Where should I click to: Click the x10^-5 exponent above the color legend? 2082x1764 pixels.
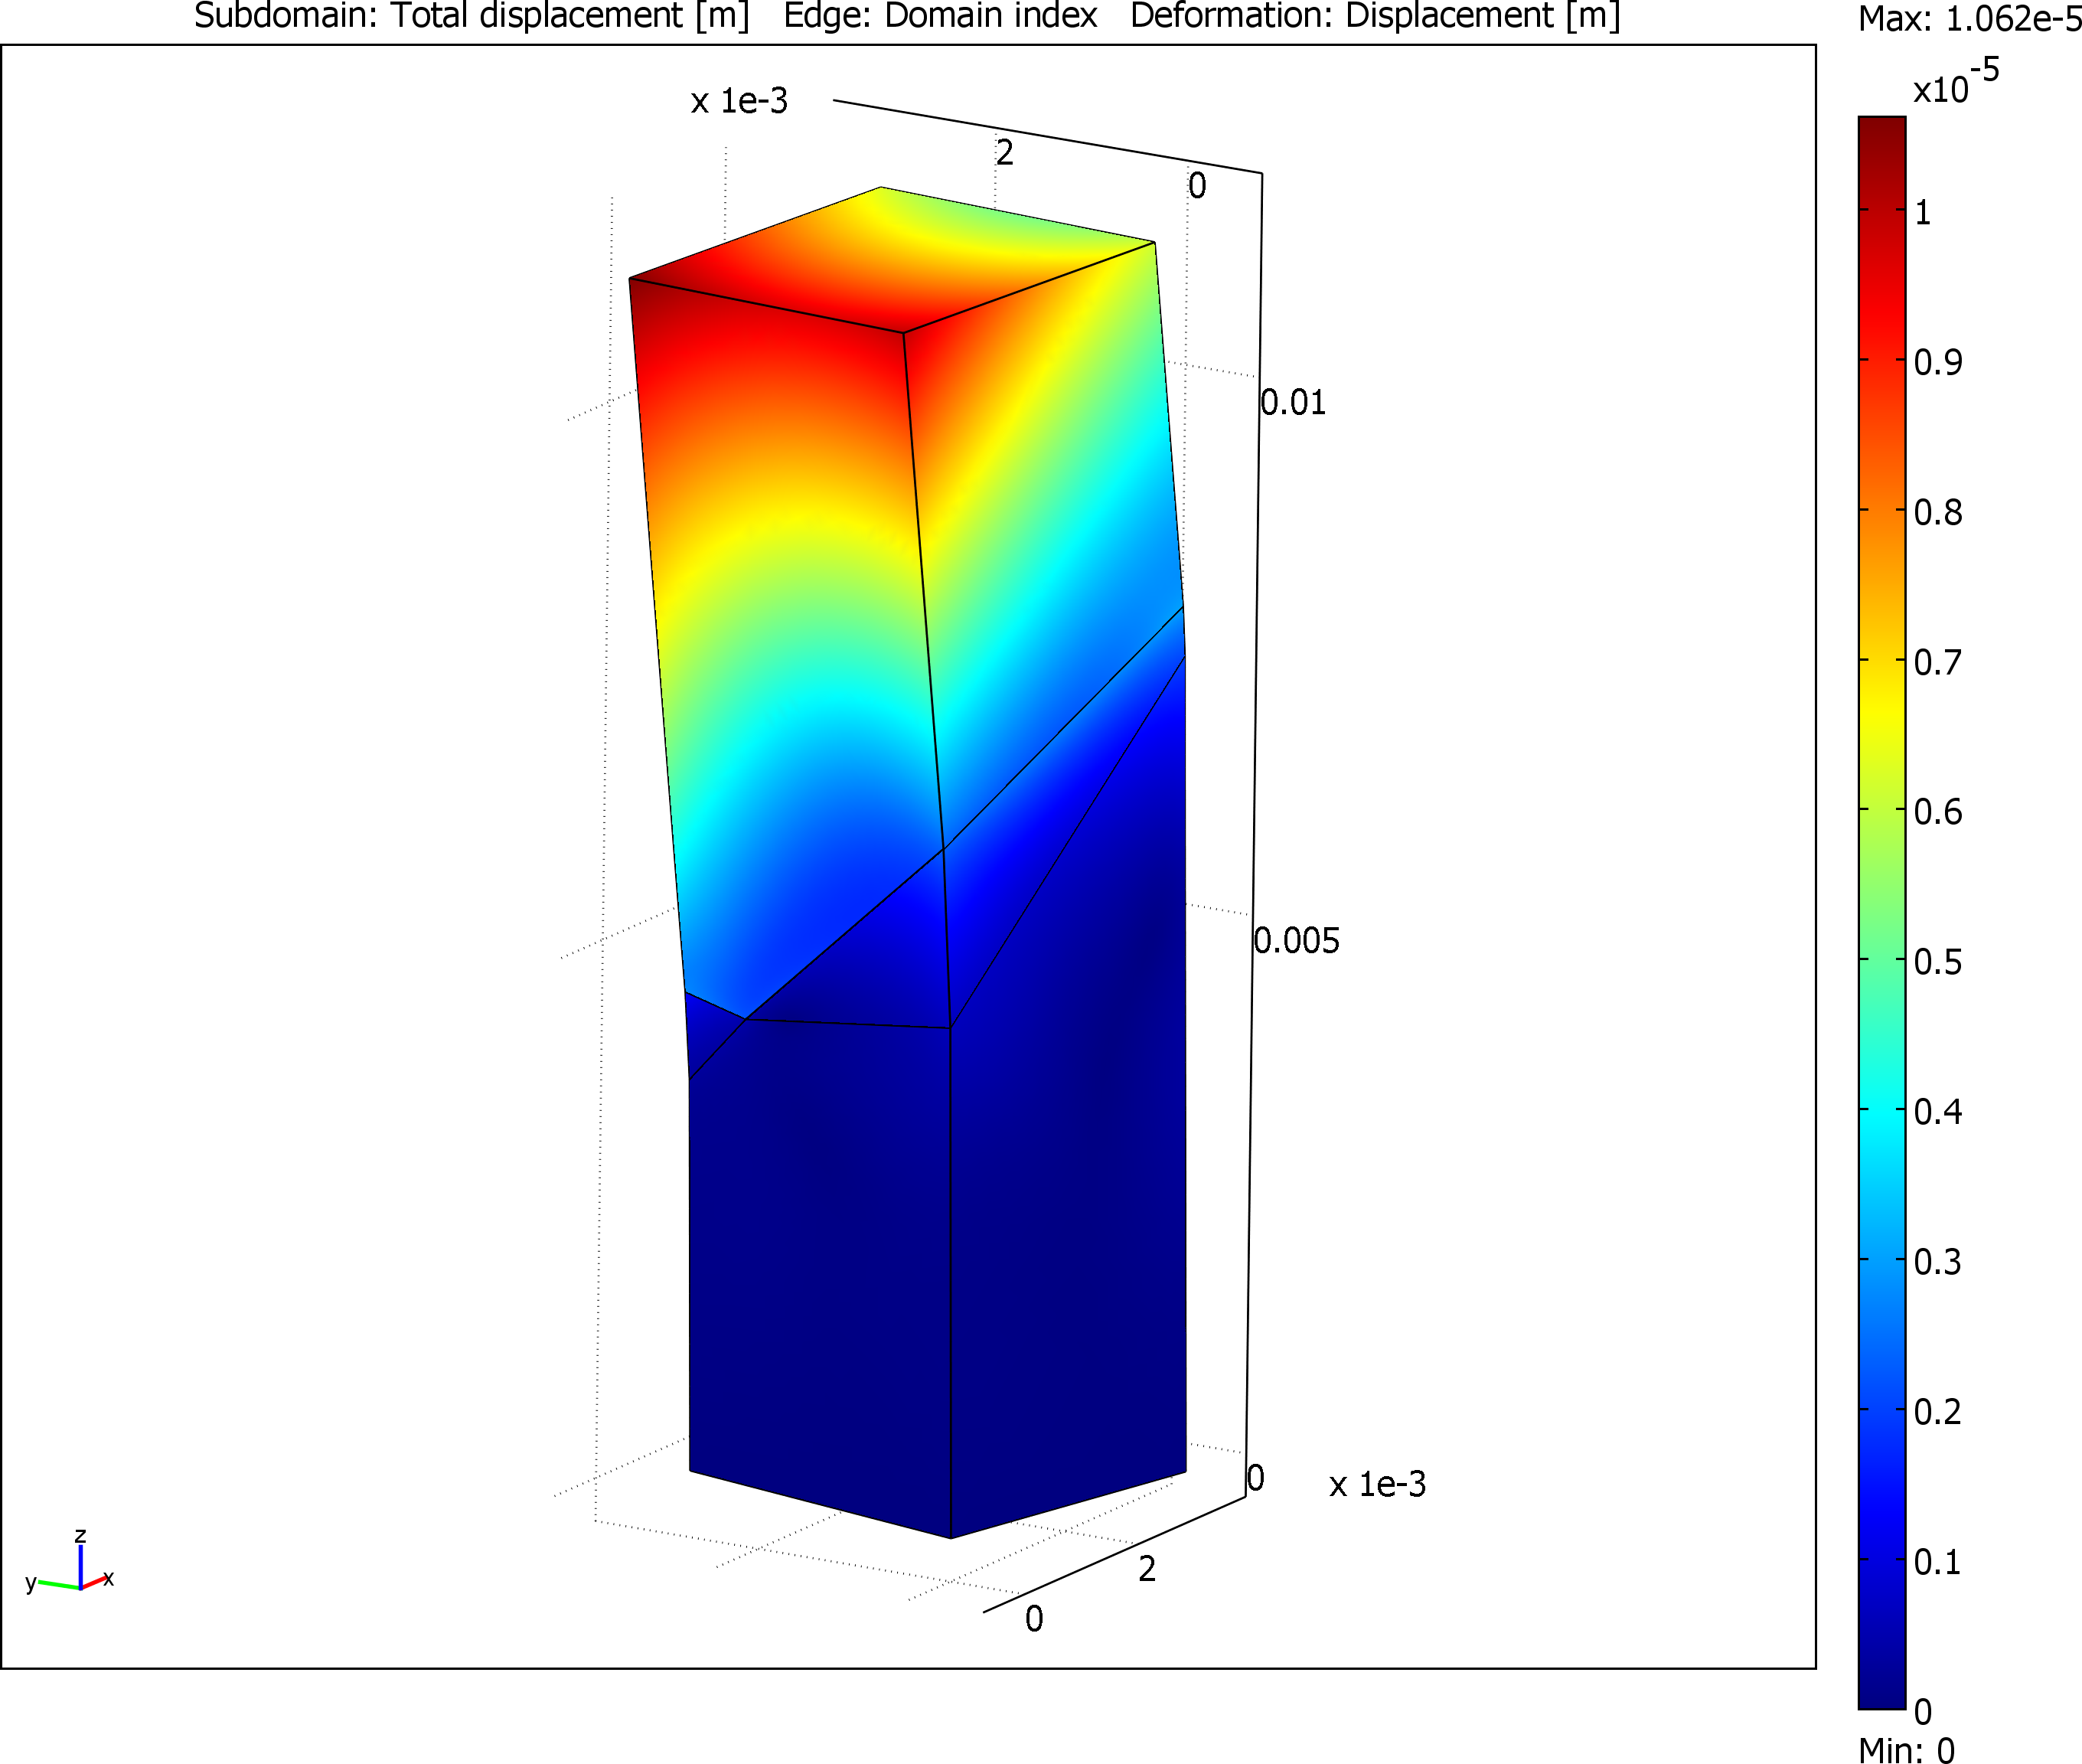click(x=1956, y=82)
